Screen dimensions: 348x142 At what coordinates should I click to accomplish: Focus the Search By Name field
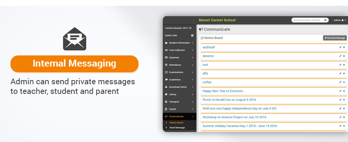pos(307,20)
